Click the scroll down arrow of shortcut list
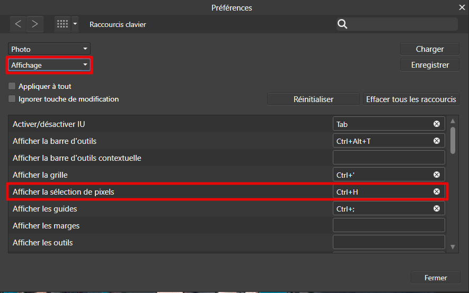The image size is (469, 293). tap(453, 247)
